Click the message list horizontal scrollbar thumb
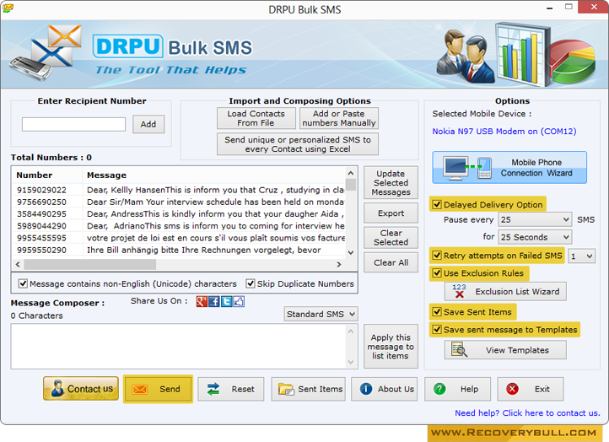The width and height of the screenshot is (609, 442). [x=90, y=265]
